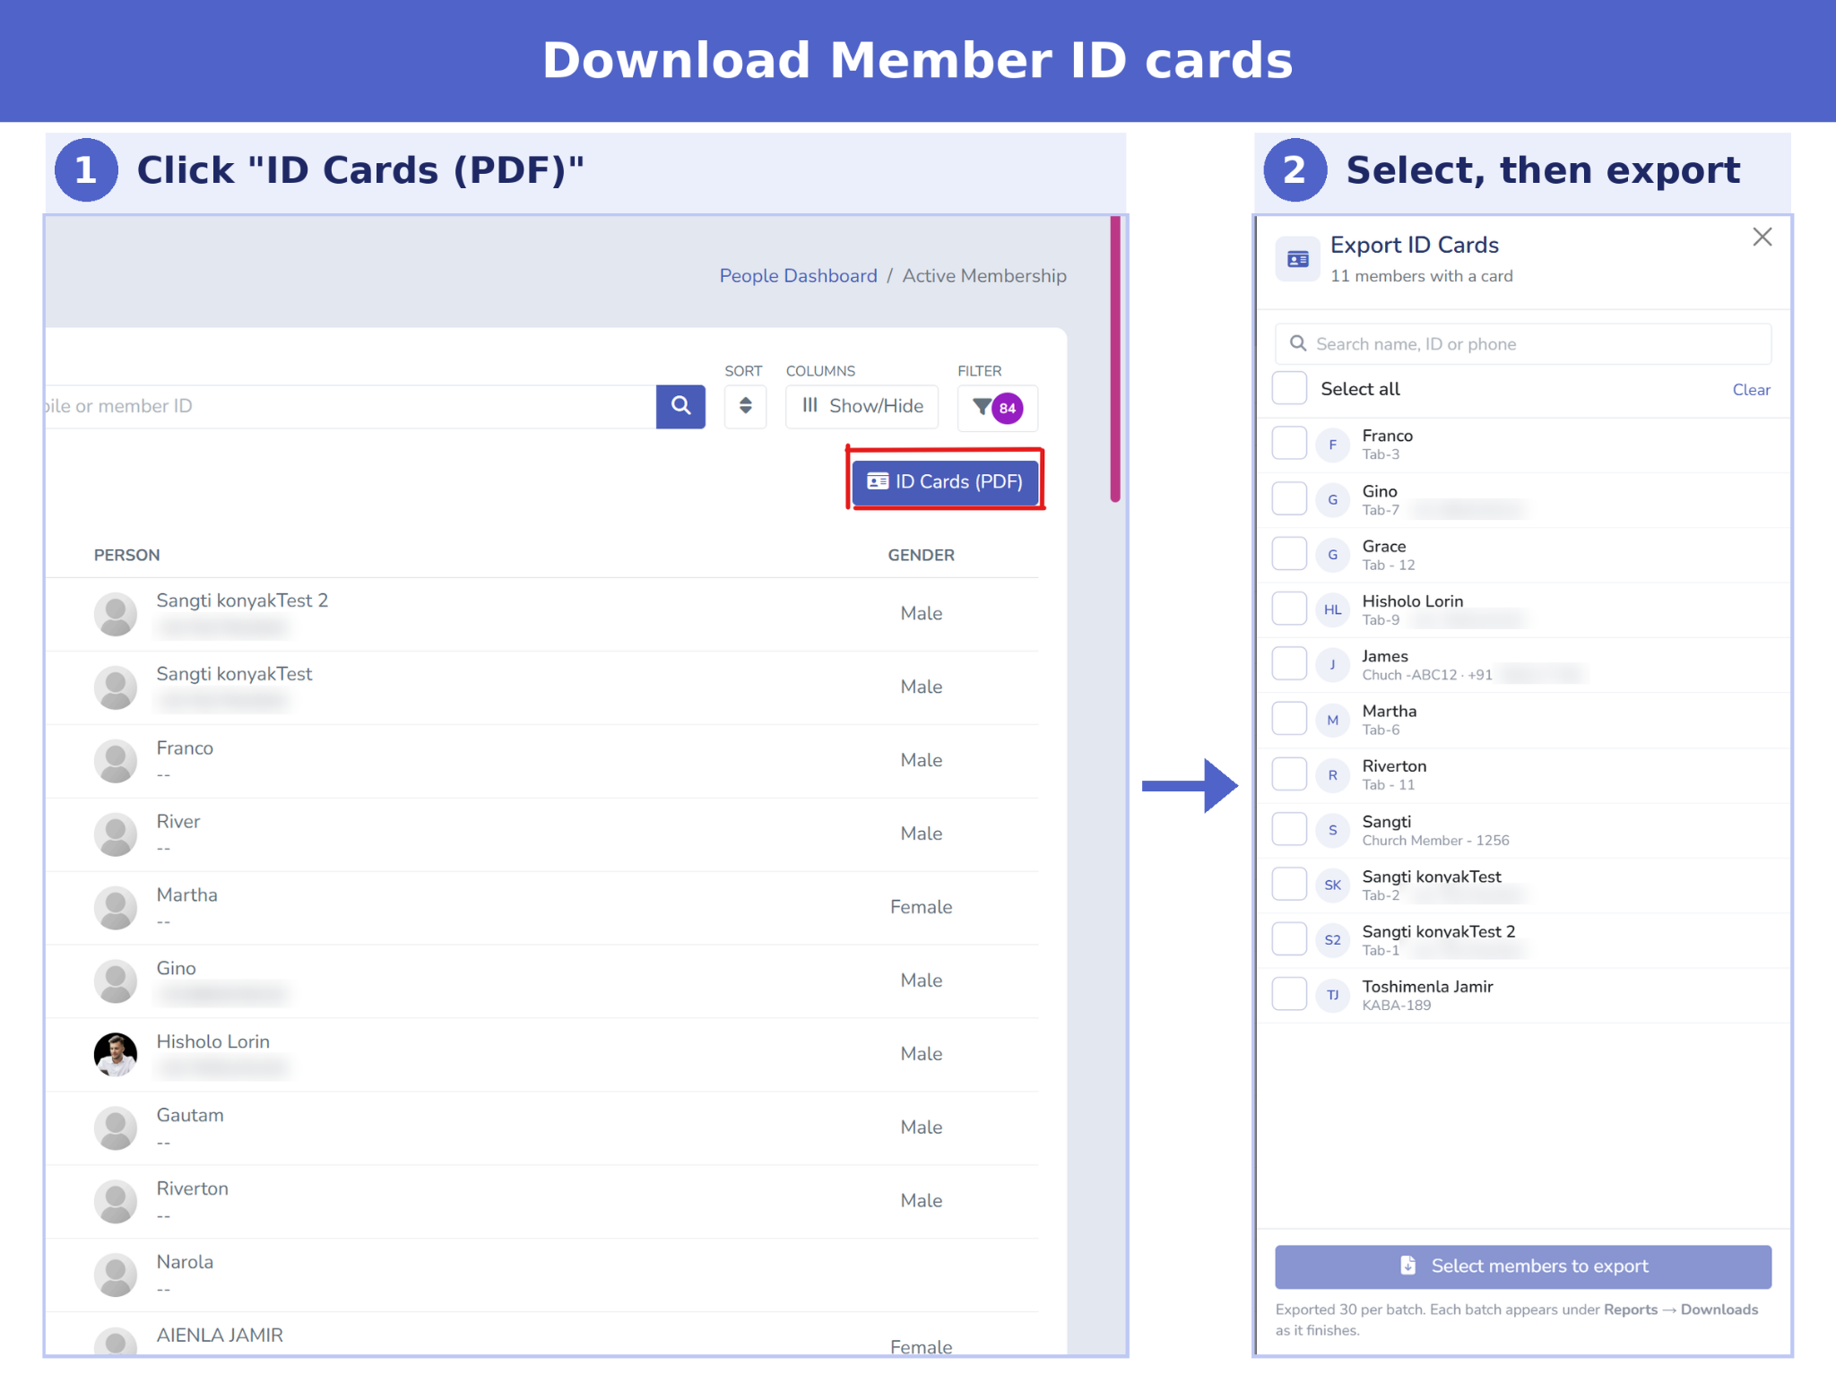Click Hisholo Lorin's profile photo
The image size is (1836, 1400).
(x=116, y=1054)
